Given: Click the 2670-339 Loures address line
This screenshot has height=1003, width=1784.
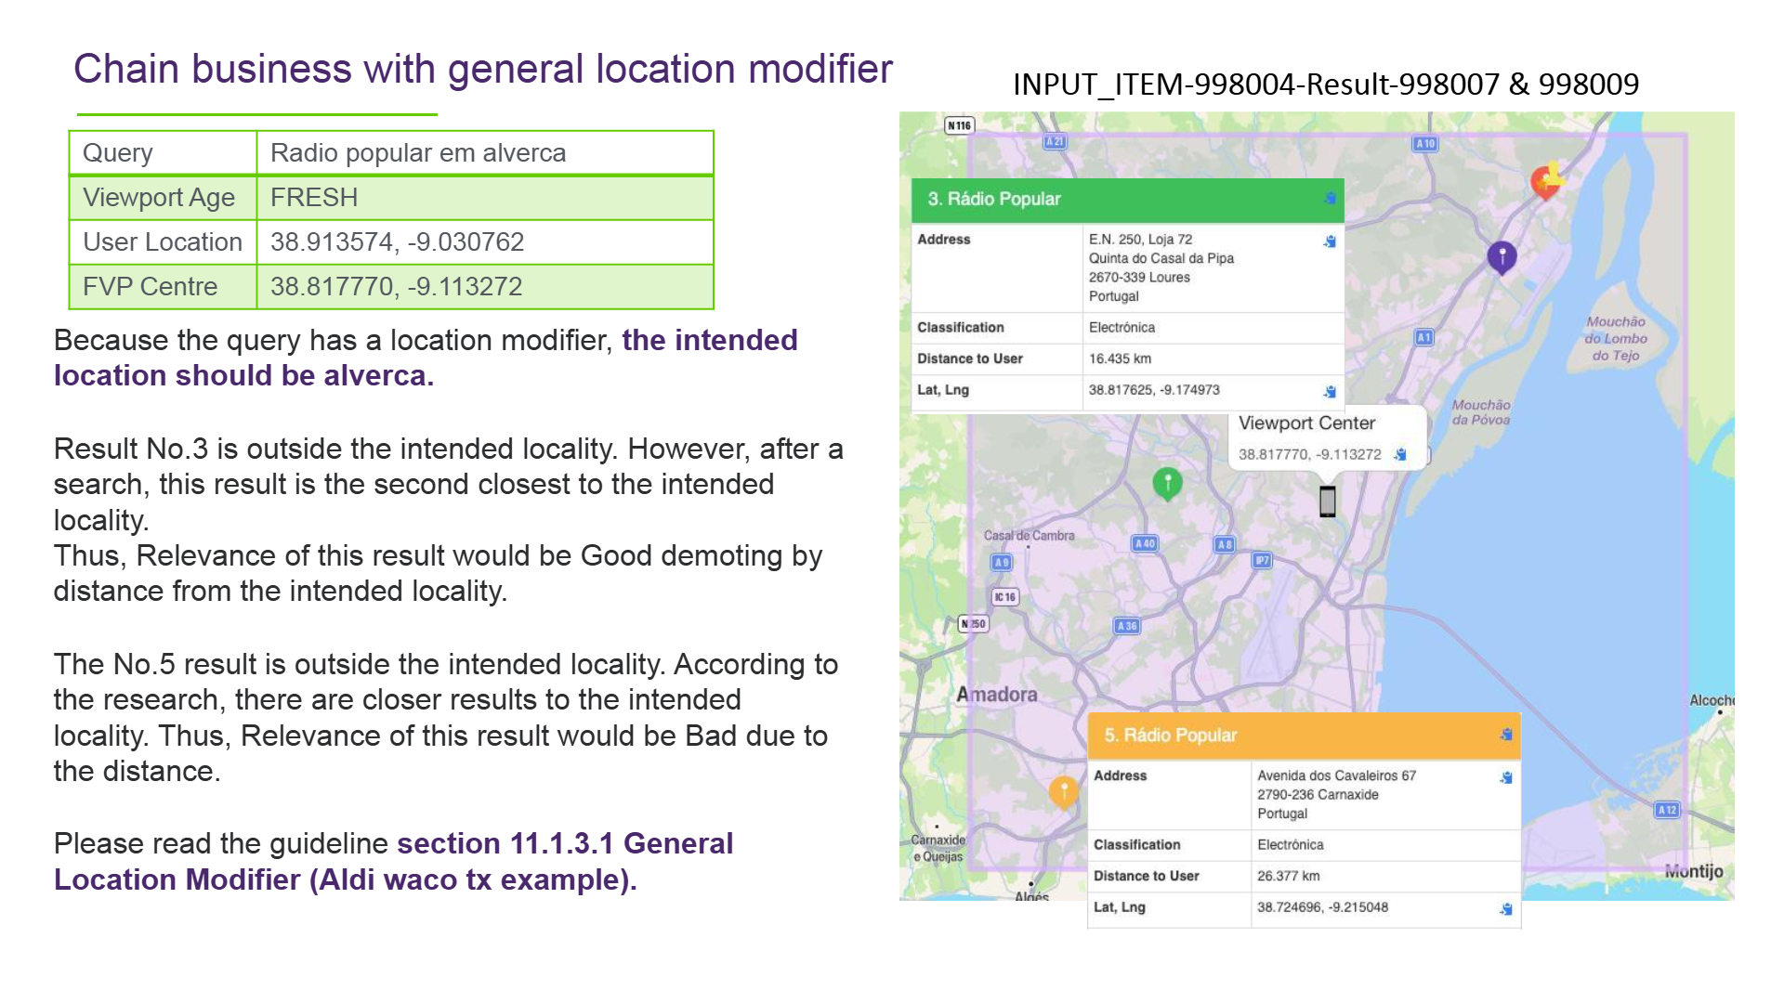Looking at the screenshot, I should (1139, 278).
